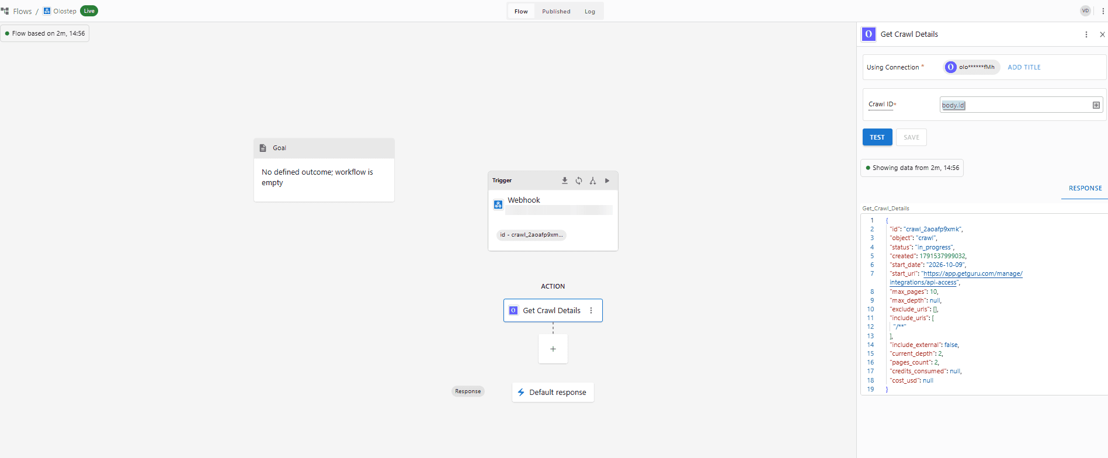Switch to the Flow tab
The width and height of the screenshot is (1108, 458).
pos(521,11)
